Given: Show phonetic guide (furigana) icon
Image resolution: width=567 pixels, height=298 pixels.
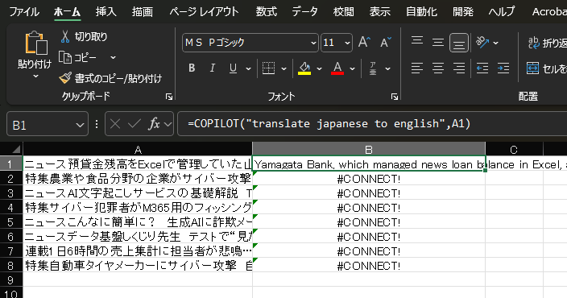Looking at the screenshot, I should tap(373, 68).
